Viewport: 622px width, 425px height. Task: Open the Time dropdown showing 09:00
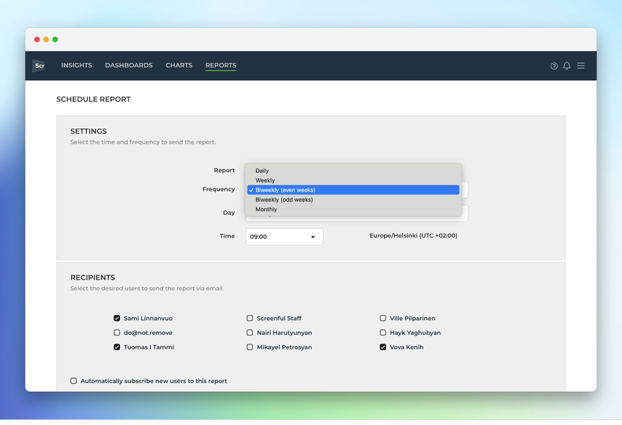pyautogui.click(x=284, y=237)
